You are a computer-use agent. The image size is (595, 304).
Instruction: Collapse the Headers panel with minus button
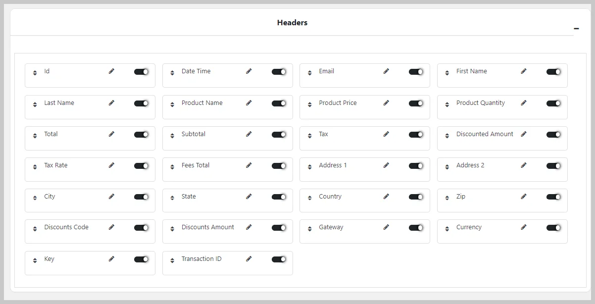click(576, 29)
